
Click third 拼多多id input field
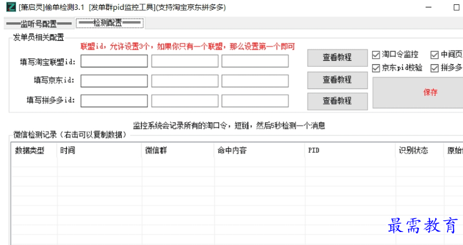(x=255, y=101)
